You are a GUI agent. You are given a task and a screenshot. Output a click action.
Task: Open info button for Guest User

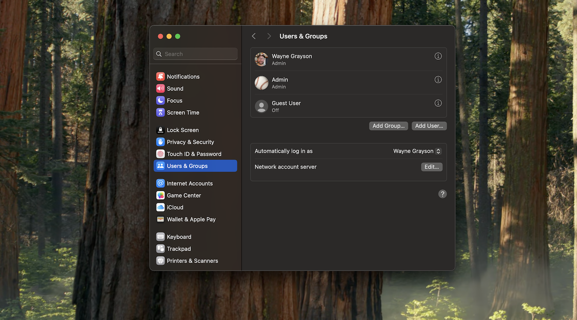click(438, 103)
